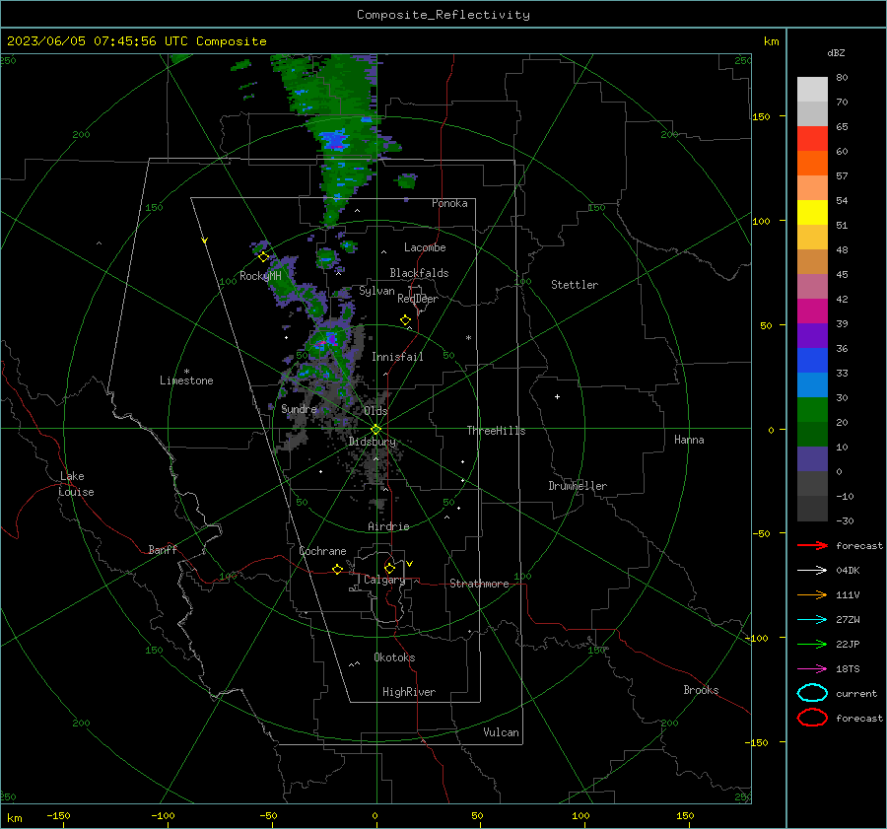Select the magenta 39-42 dBZ swatch
This screenshot has height=829, width=887.
click(x=812, y=311)
